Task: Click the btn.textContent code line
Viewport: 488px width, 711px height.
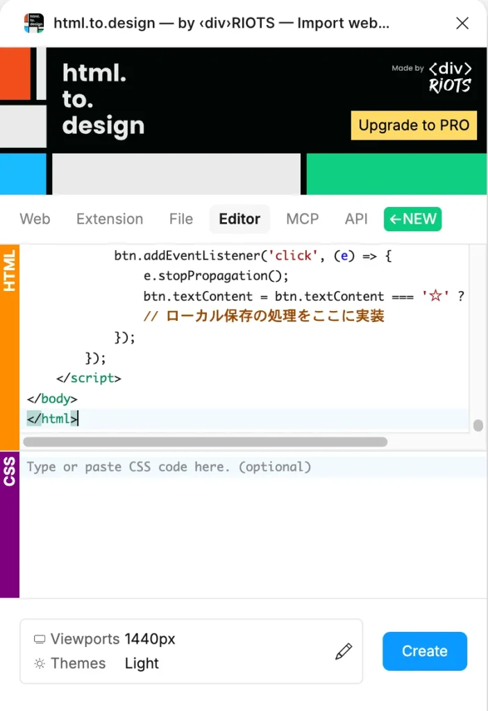Action: [304, 296]
